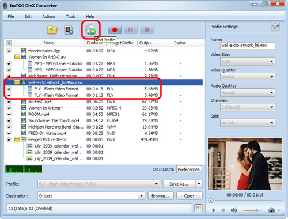Click the volume slider handle
This screenshot has height=219, width=288.
tap(256, 210)
